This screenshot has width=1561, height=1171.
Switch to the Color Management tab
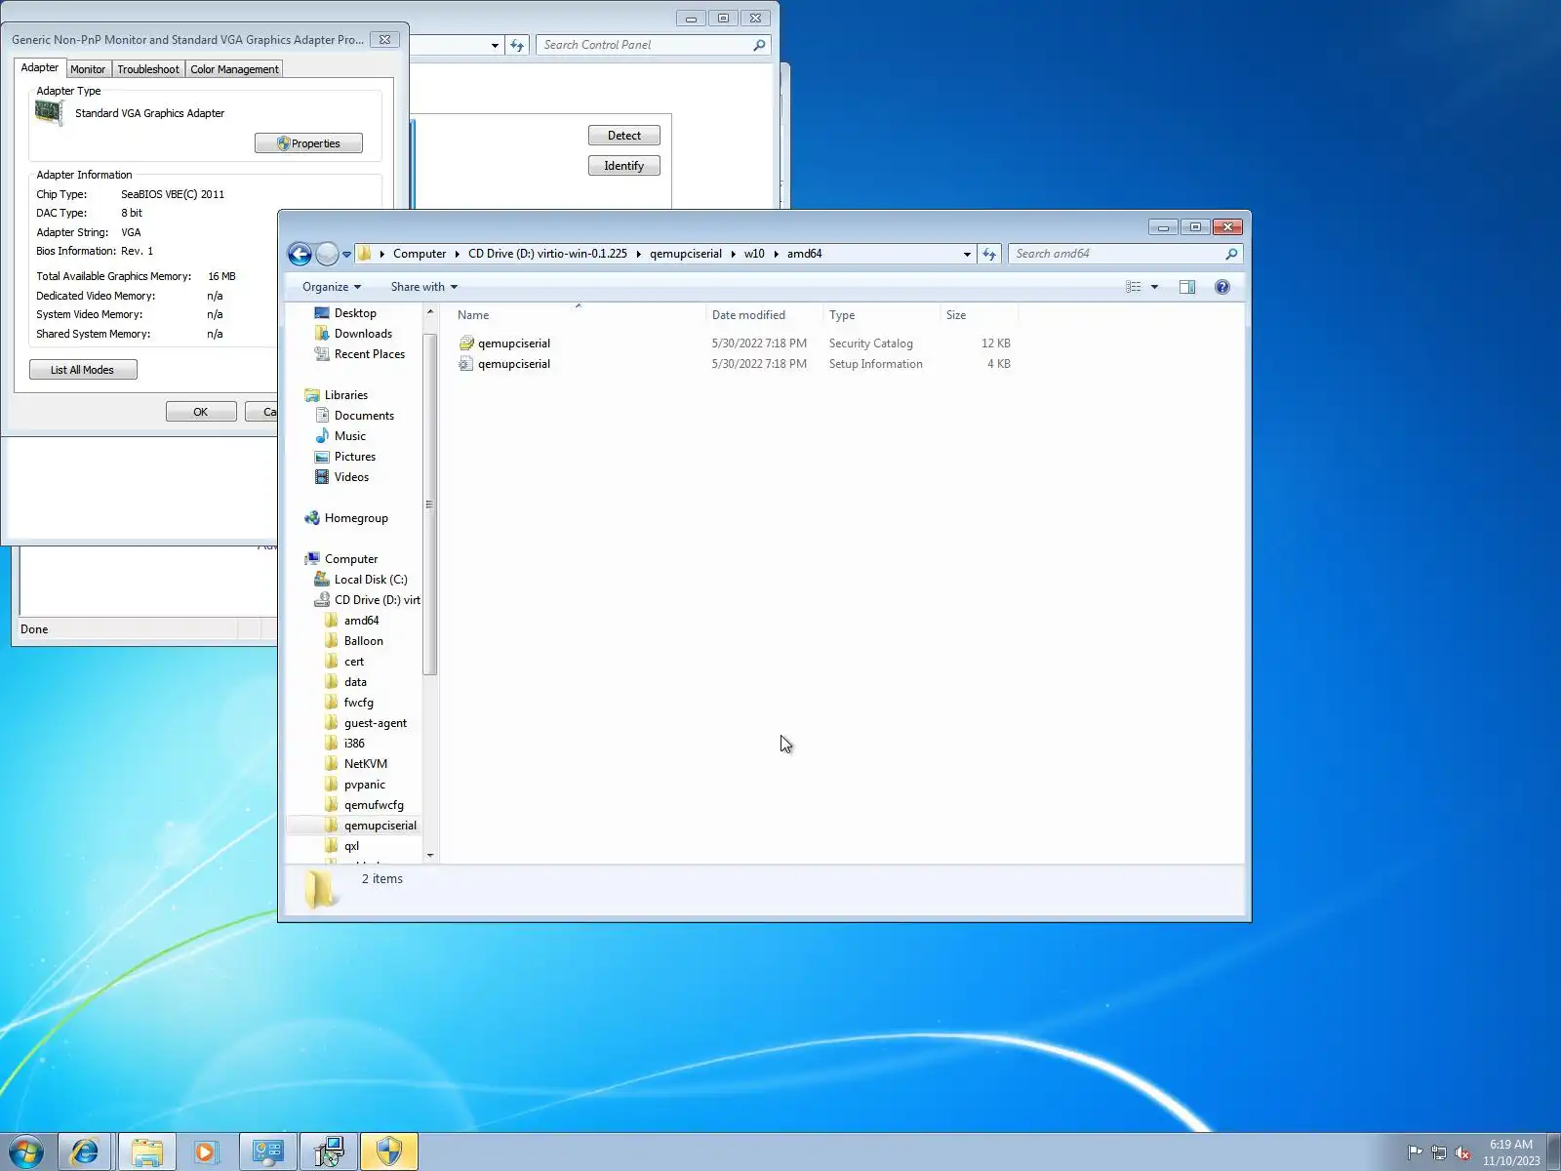(234, 69)
